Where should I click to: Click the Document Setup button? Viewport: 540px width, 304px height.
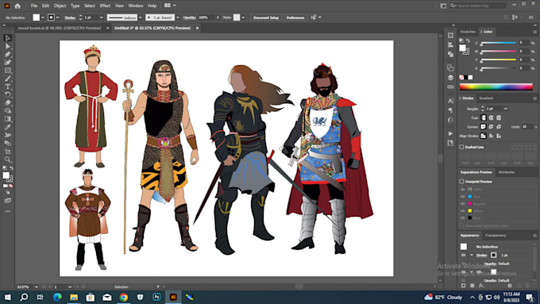point(266,17)
